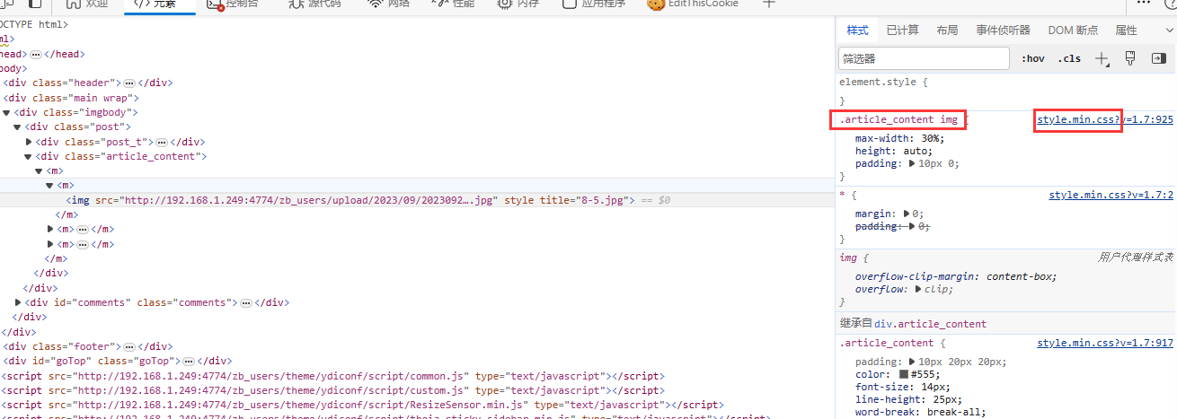Viewport: 1177px width, 419px height.
Task: Edit the word-break: break-all declaration
Action: point(920,412)
